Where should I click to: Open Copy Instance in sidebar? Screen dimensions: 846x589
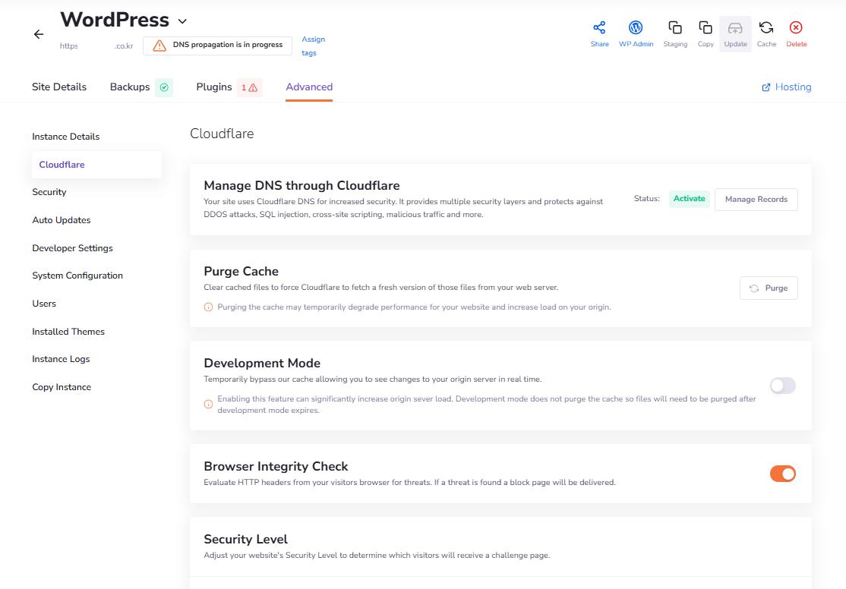[62, 387]
